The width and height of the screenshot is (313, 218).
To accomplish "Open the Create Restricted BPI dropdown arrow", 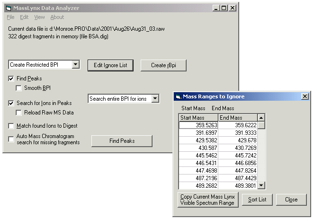I will pos(75,65).
